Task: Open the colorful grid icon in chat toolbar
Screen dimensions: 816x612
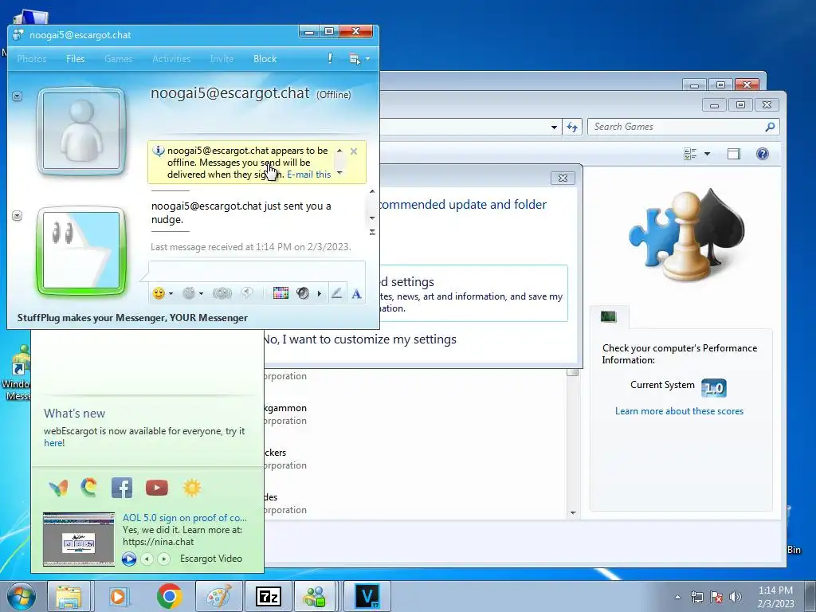Action: 280,293
